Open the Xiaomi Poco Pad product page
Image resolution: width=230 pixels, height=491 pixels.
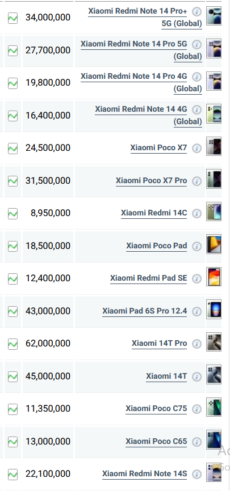pos(157,246)
